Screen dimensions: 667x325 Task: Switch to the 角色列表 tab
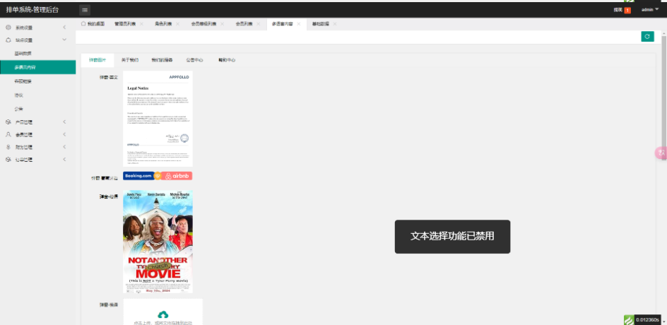(x=163, y=24)
